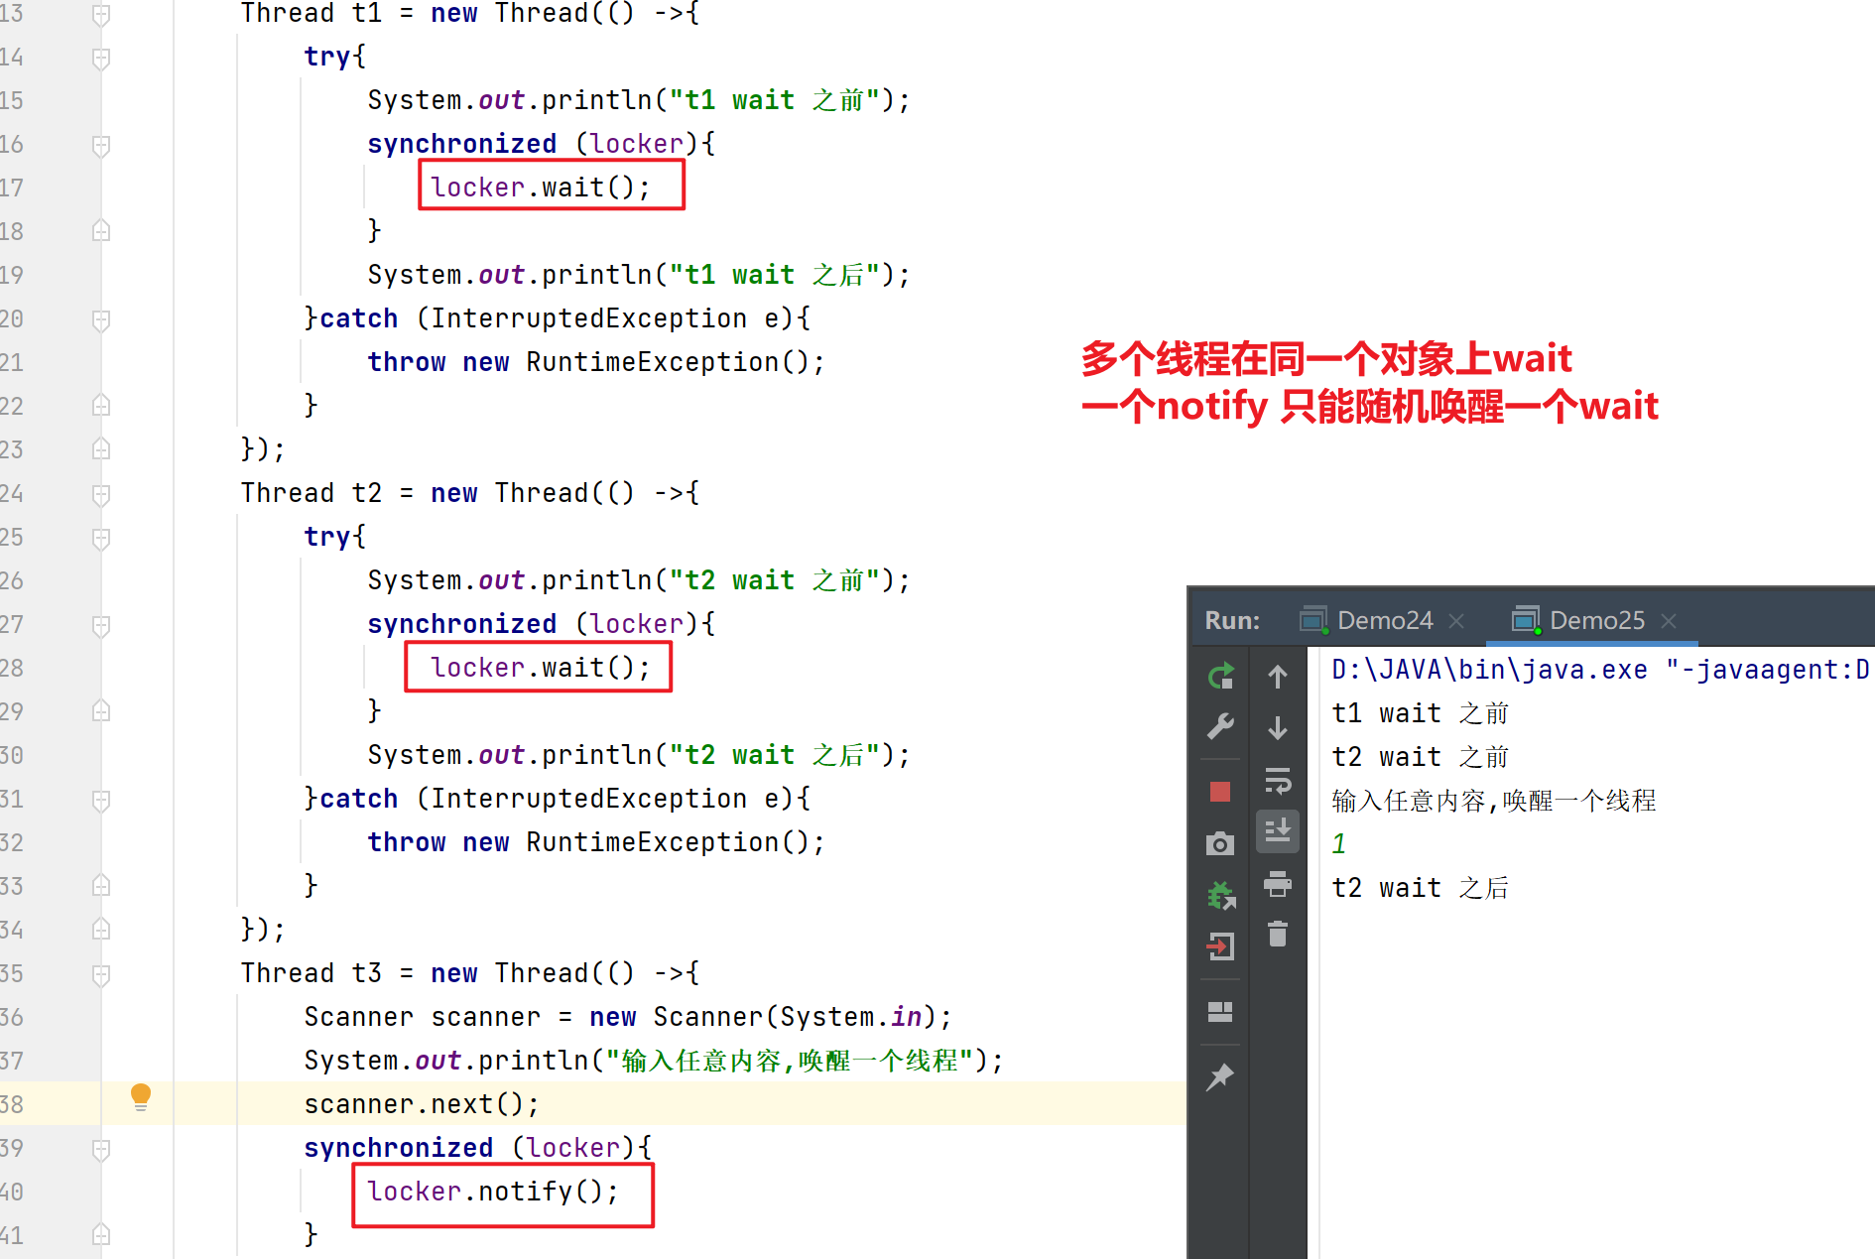Fold the try block at line 25
This screenshot has width=1875, height=1259.
pyautogui.click(x=101, y=539)
